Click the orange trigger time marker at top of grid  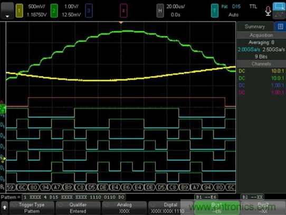pos(121,23)
